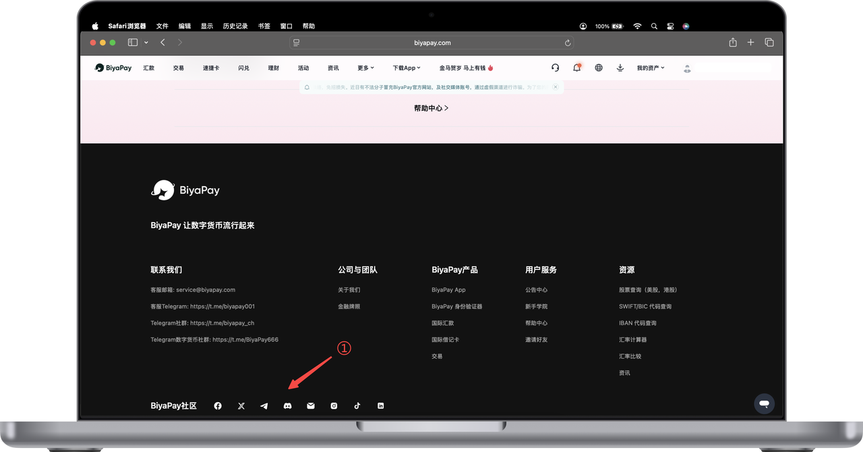863x452 pixels.
Task: Open notifications bell in site header
Action: point(576,68)
